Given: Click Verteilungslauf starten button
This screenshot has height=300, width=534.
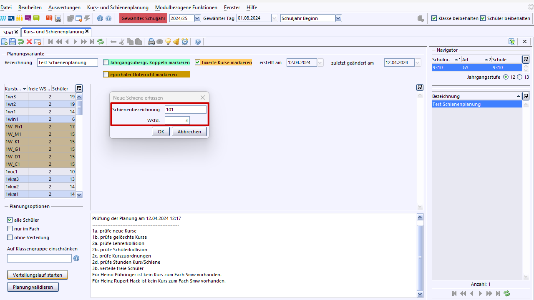Looking at the screenshot, I should click(38, 275).
